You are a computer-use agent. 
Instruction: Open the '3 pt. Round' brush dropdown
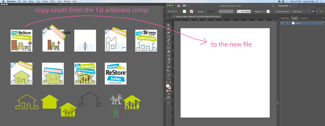coord(252,11)
